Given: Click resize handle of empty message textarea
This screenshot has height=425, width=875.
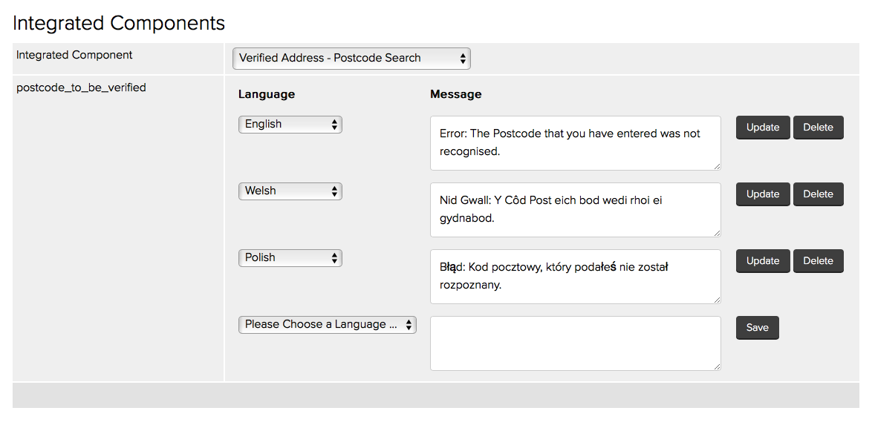Looking at the screenshot, I should (x=717, y=366).
